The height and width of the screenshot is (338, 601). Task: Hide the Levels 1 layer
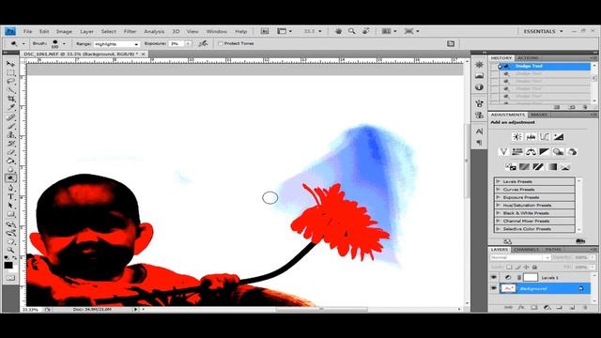(x=494, y=278)
